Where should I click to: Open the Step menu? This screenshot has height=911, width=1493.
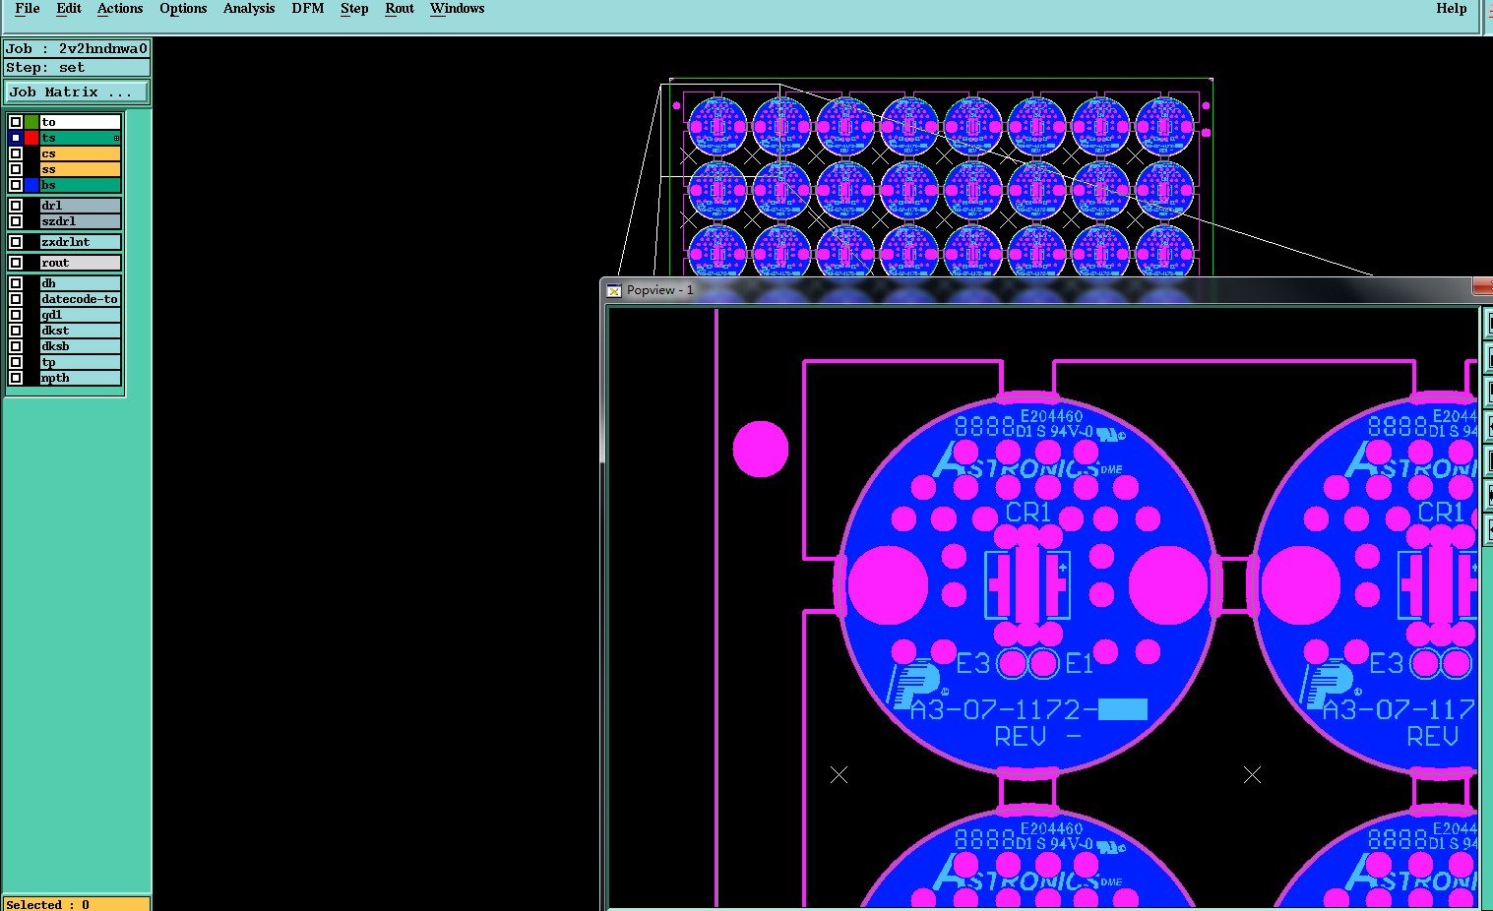[x=354, y=9]
